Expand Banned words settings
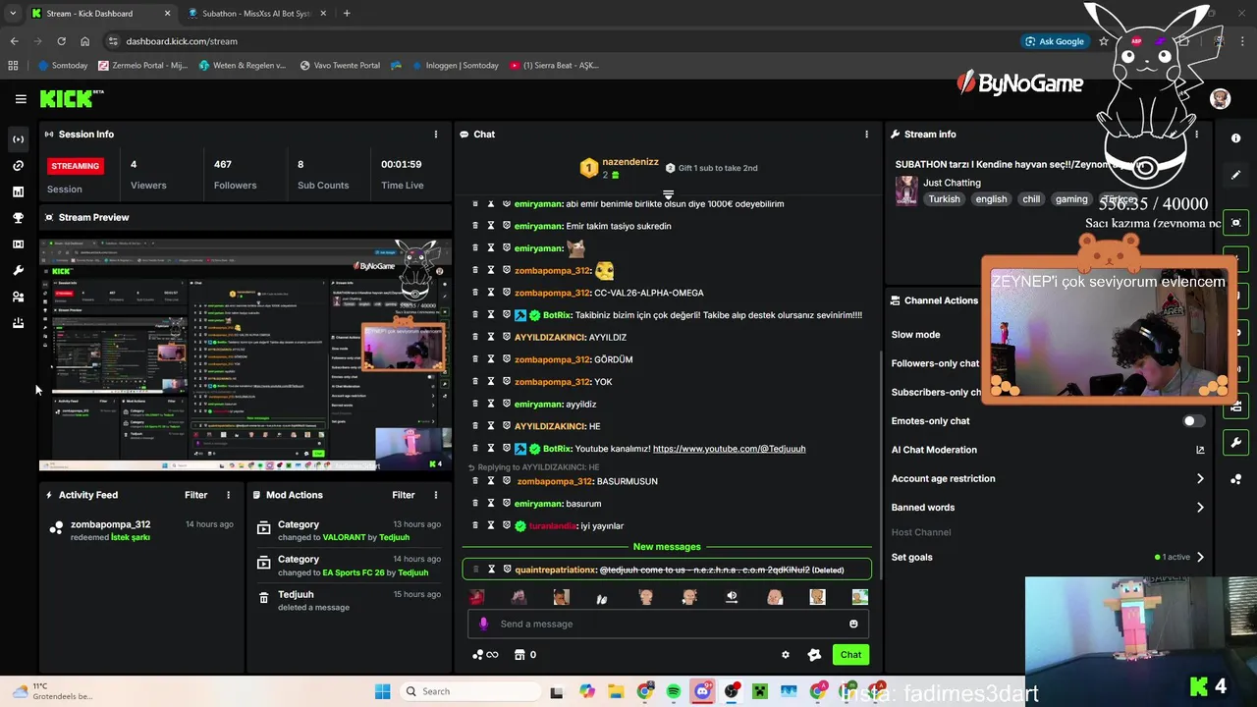This screenshot has height=707, width=1257. click(1200, 508)
